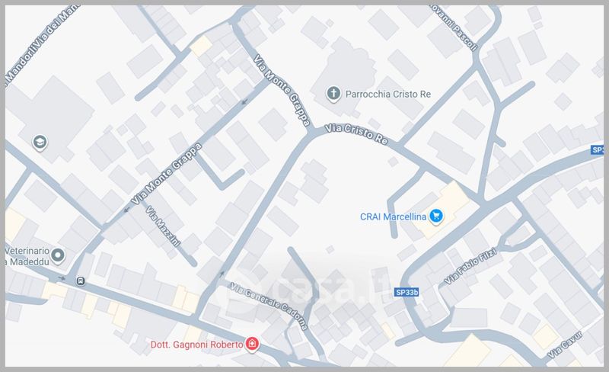Open the Parrocchia Cristo Re place label
This screenshot has width=609, height=372.
click(388, 95)
